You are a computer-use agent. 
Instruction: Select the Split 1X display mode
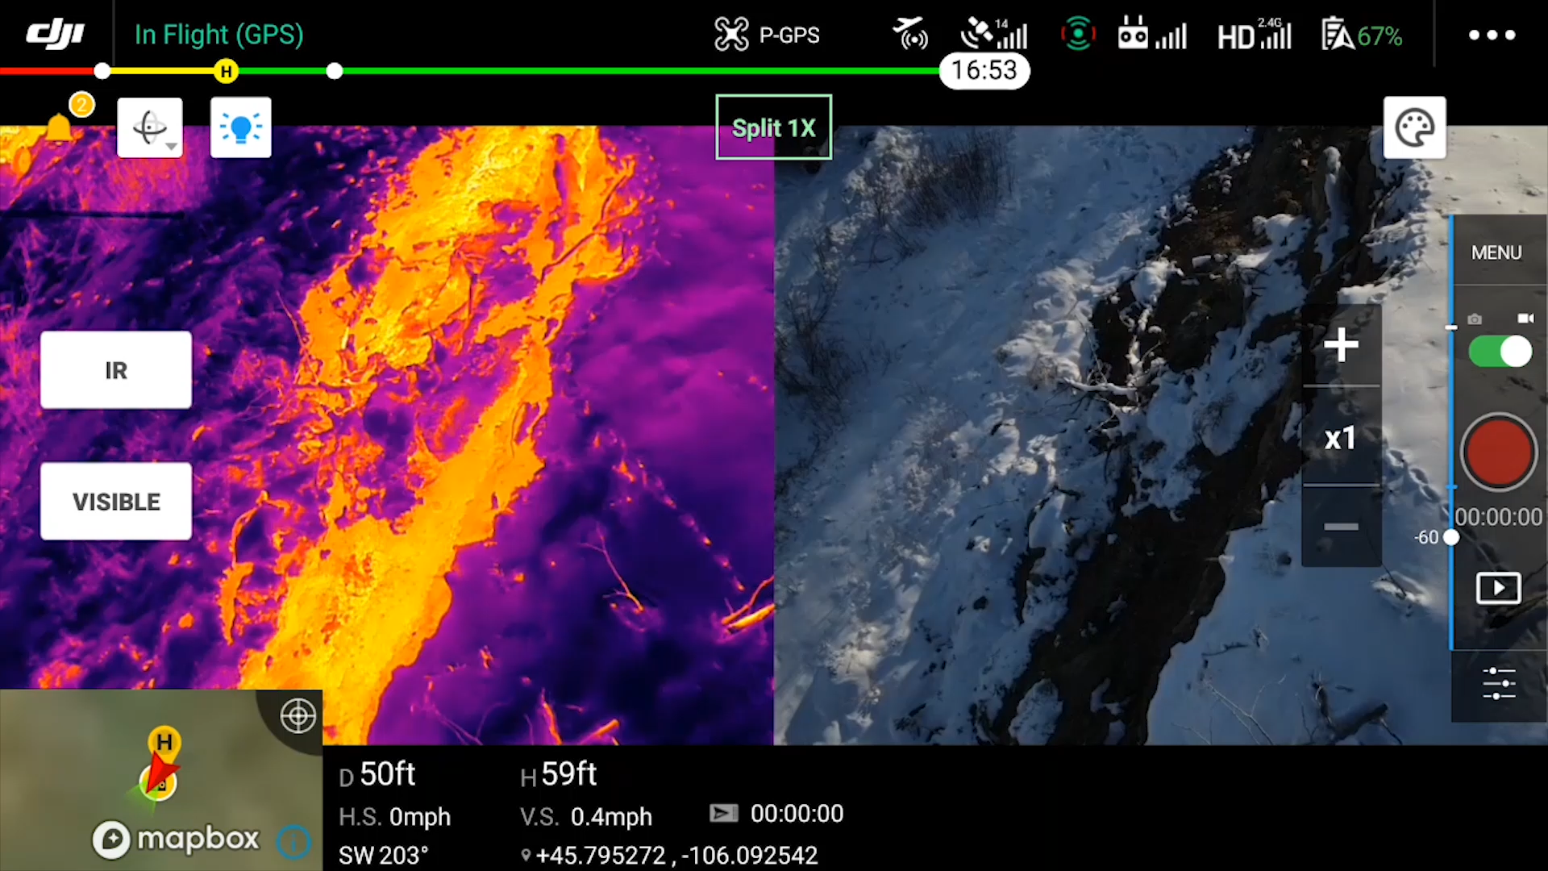773,128
